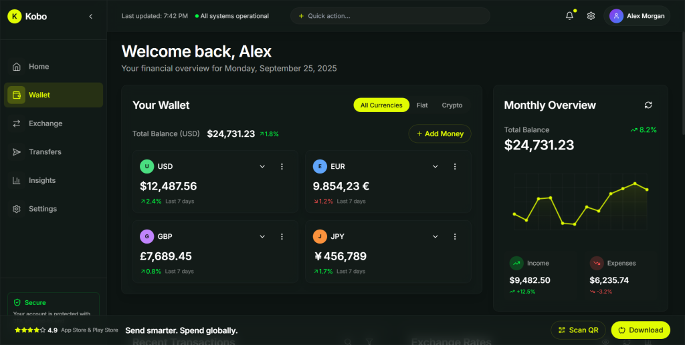Select the All Currencies filter

381,105
